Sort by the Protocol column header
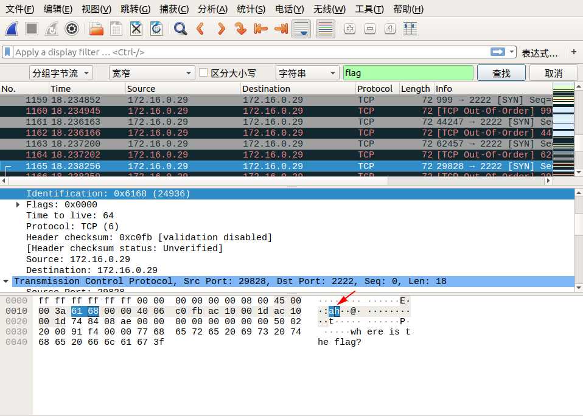 click(x=377, y=89)
